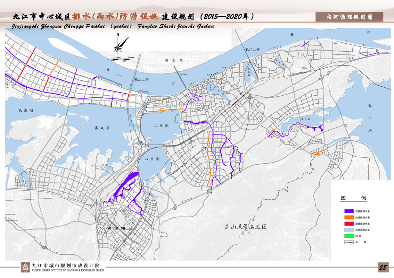
Task: Click the page number 28 badge
Action: pyautogui.click(x=383, y=268)
